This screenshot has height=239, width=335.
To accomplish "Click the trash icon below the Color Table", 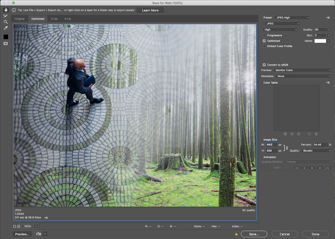I will pos(316,134).
